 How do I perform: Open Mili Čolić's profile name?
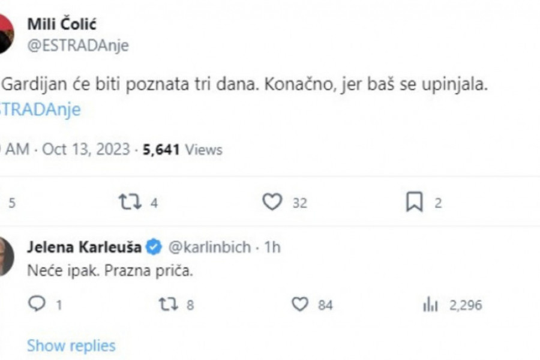[x=62, y=25]
